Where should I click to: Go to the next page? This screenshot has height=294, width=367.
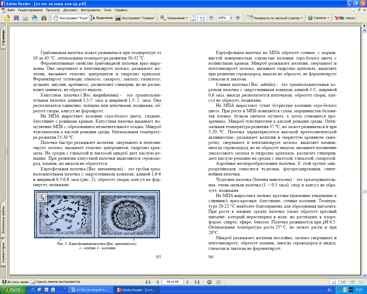pyautogui.click(x=188, y=282)
